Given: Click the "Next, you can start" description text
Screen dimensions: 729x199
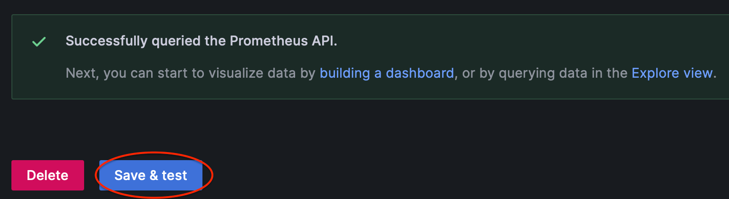Looking at the screenshot, I should [x=143, y=73].
